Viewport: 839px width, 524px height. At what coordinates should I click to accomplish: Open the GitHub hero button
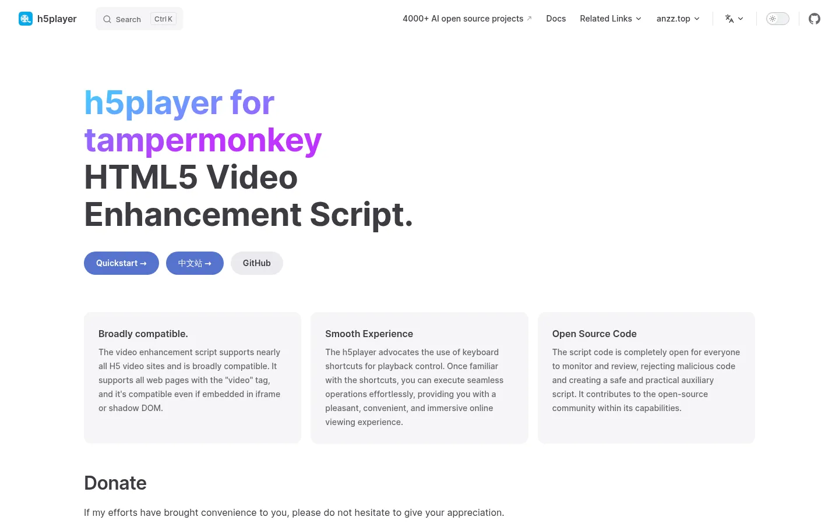257,263
